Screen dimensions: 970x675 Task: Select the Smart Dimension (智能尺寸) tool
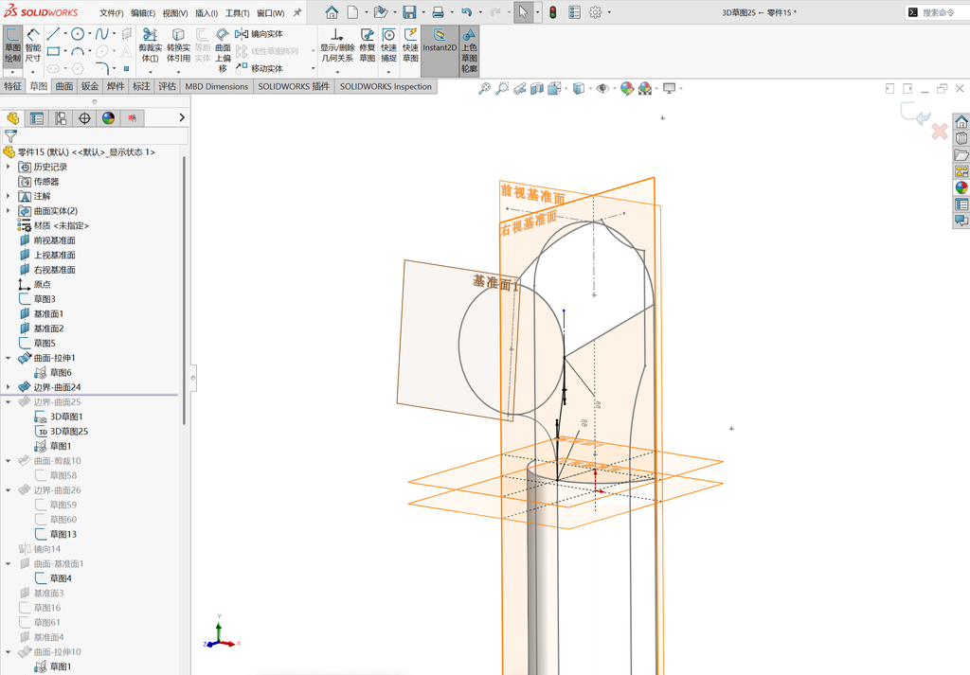click(33, 46)
